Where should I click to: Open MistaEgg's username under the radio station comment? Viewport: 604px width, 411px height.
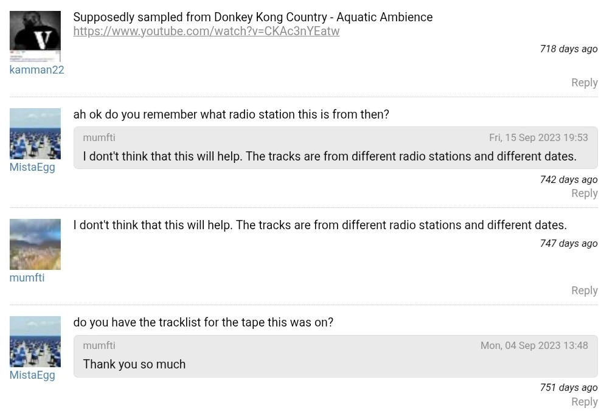coord(32,167)
